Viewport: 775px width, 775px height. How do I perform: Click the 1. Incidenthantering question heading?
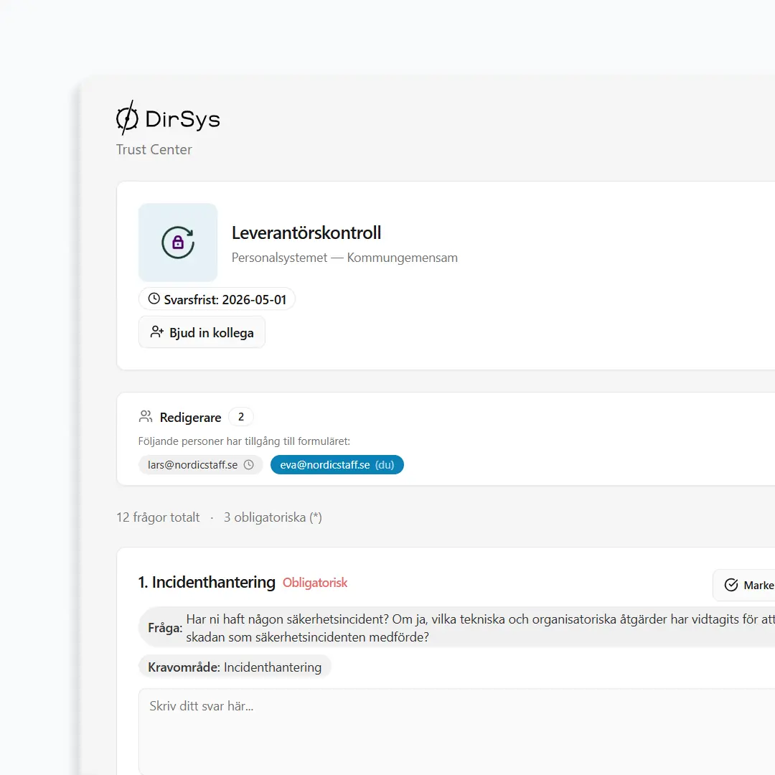tap(207, 582)
